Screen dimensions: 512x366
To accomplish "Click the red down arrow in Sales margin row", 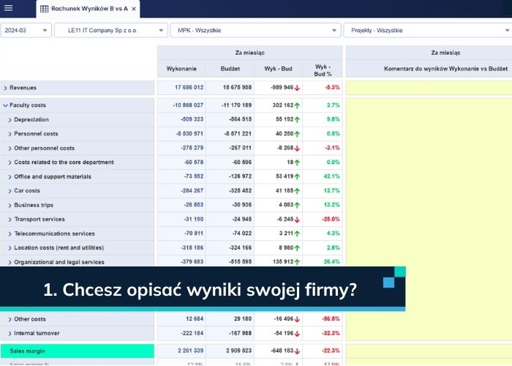I will pyautogui.click(x=297, y=351).
